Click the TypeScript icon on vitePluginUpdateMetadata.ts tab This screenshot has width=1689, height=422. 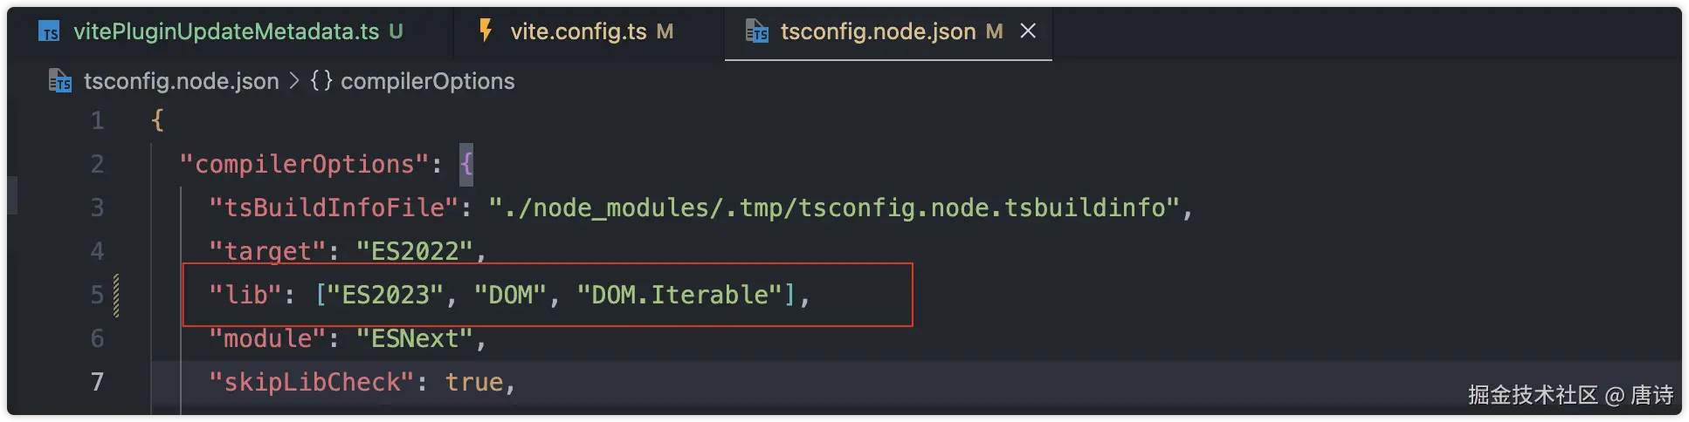tap(49, 32)
